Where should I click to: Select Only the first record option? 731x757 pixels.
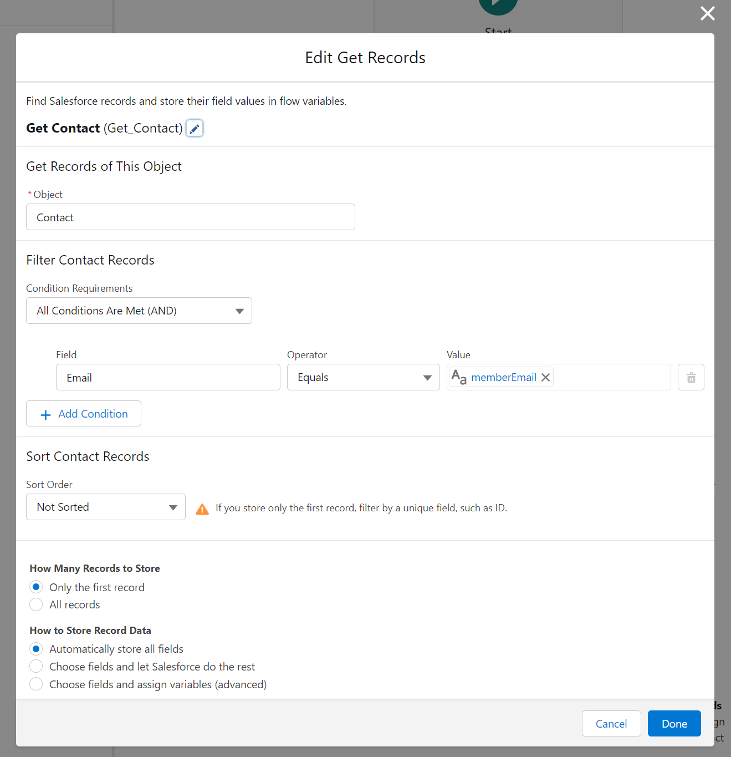[36, 587]
